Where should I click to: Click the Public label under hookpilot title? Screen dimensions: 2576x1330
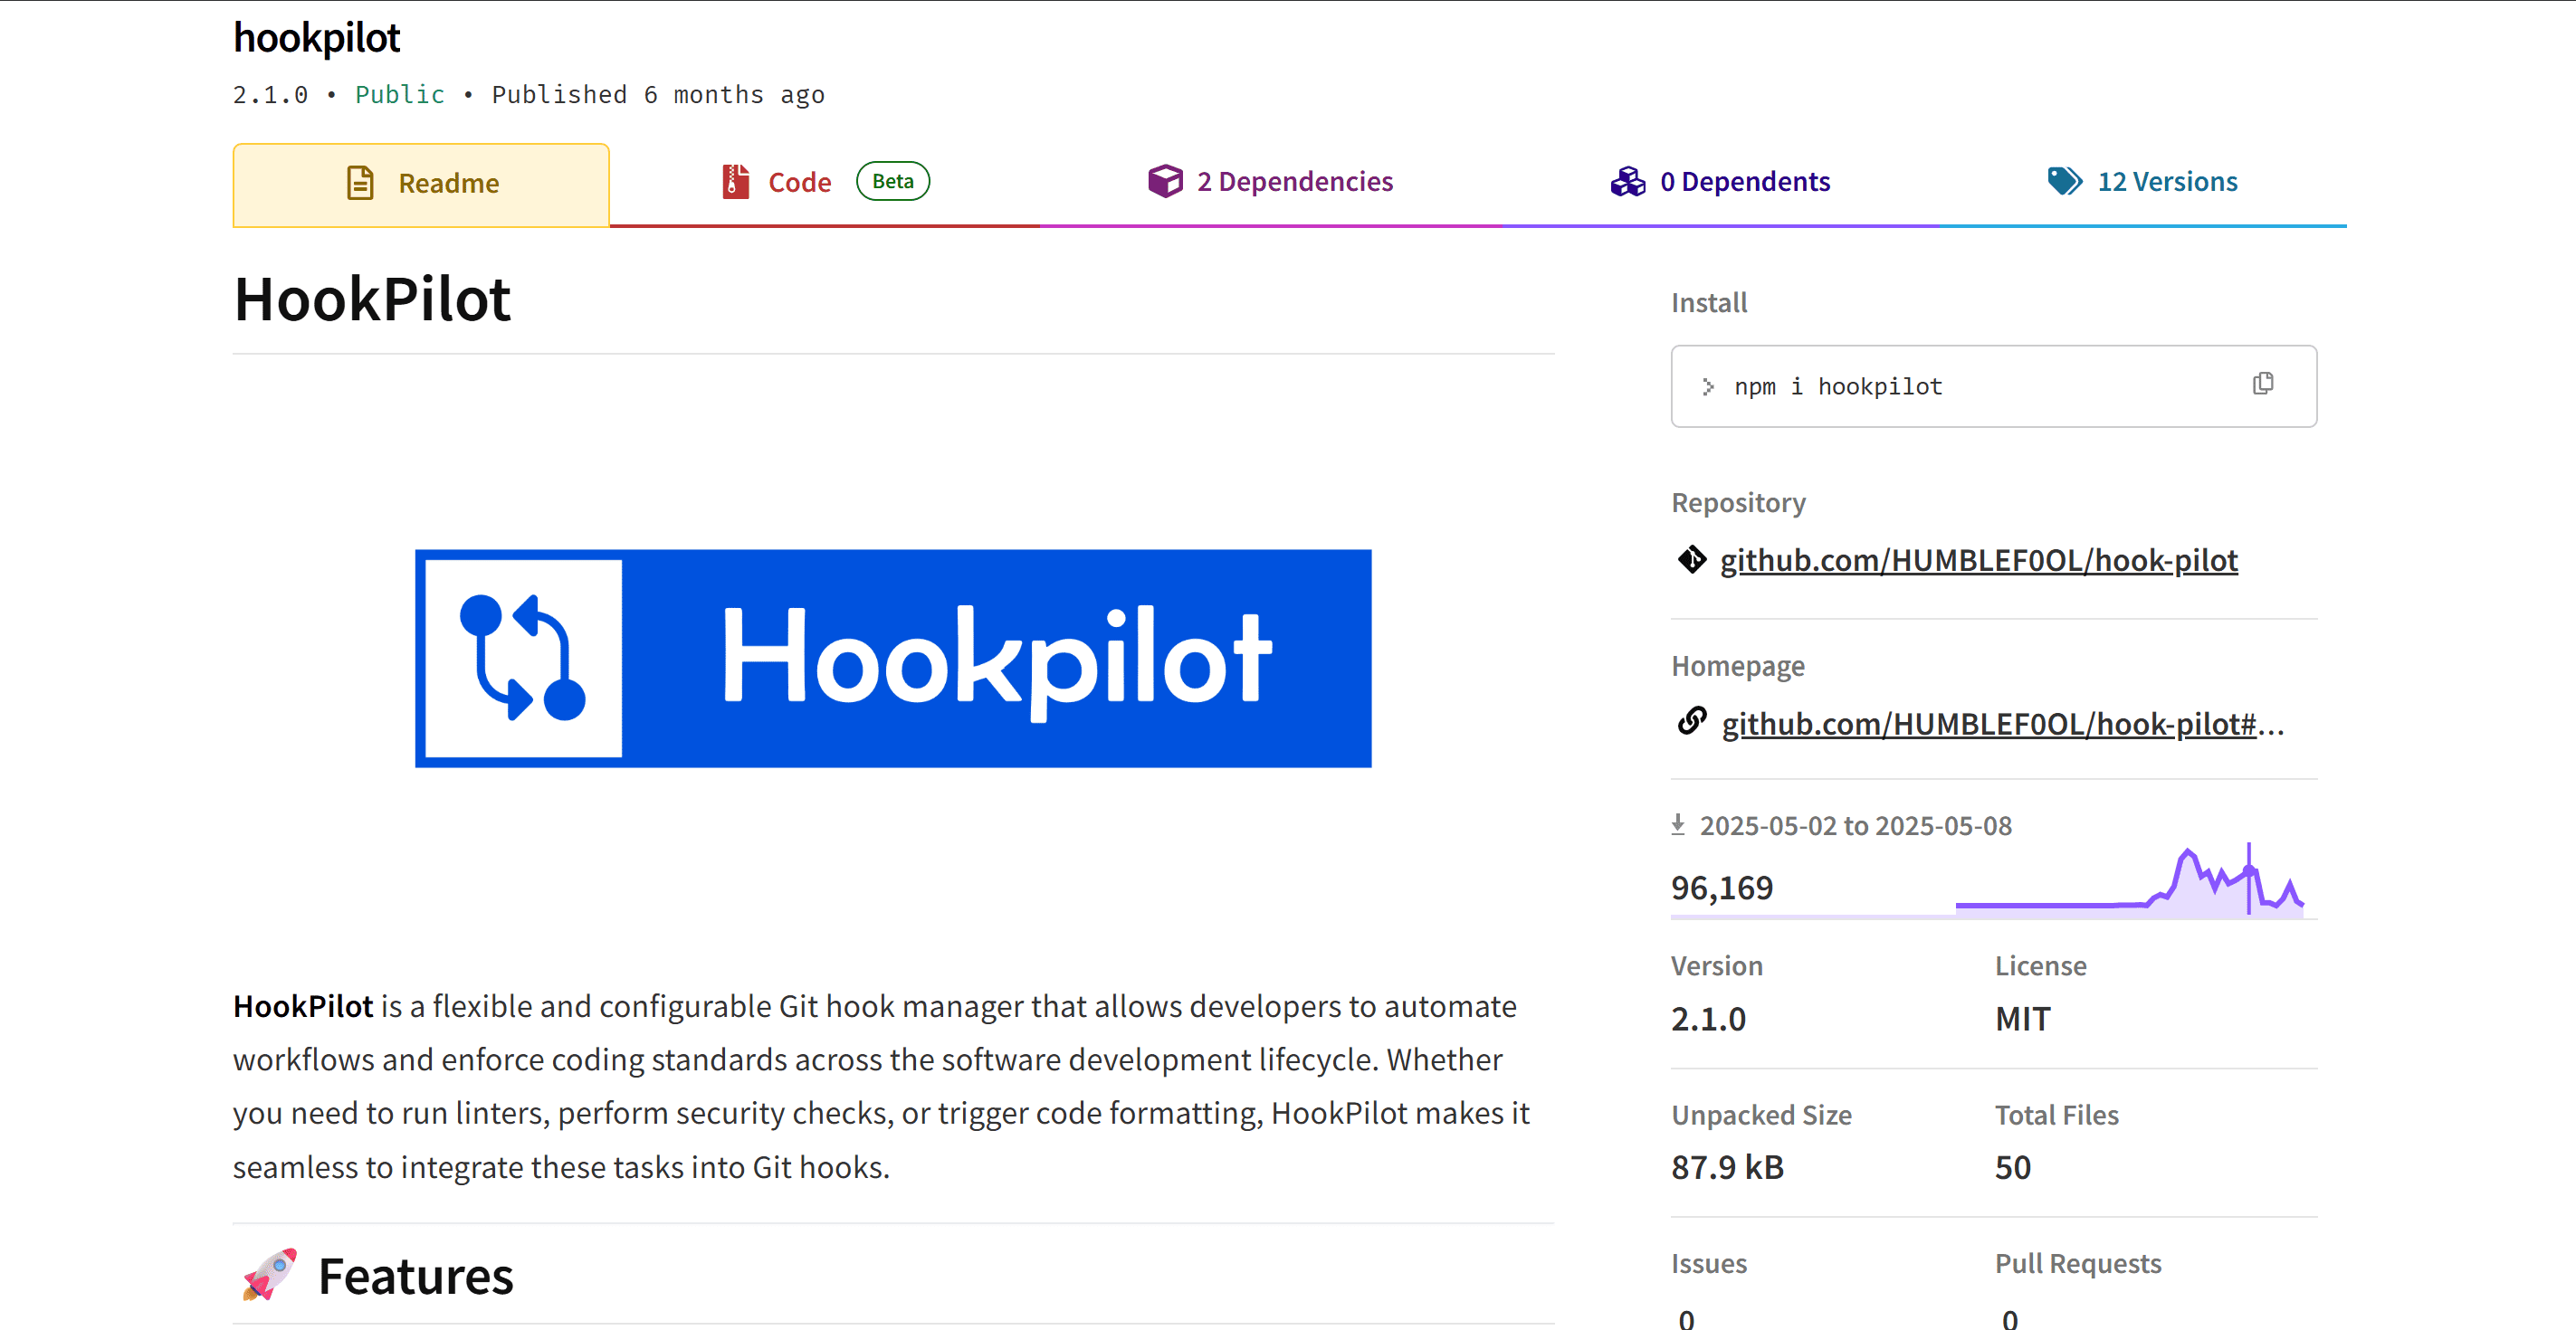(x=399, y=94)
